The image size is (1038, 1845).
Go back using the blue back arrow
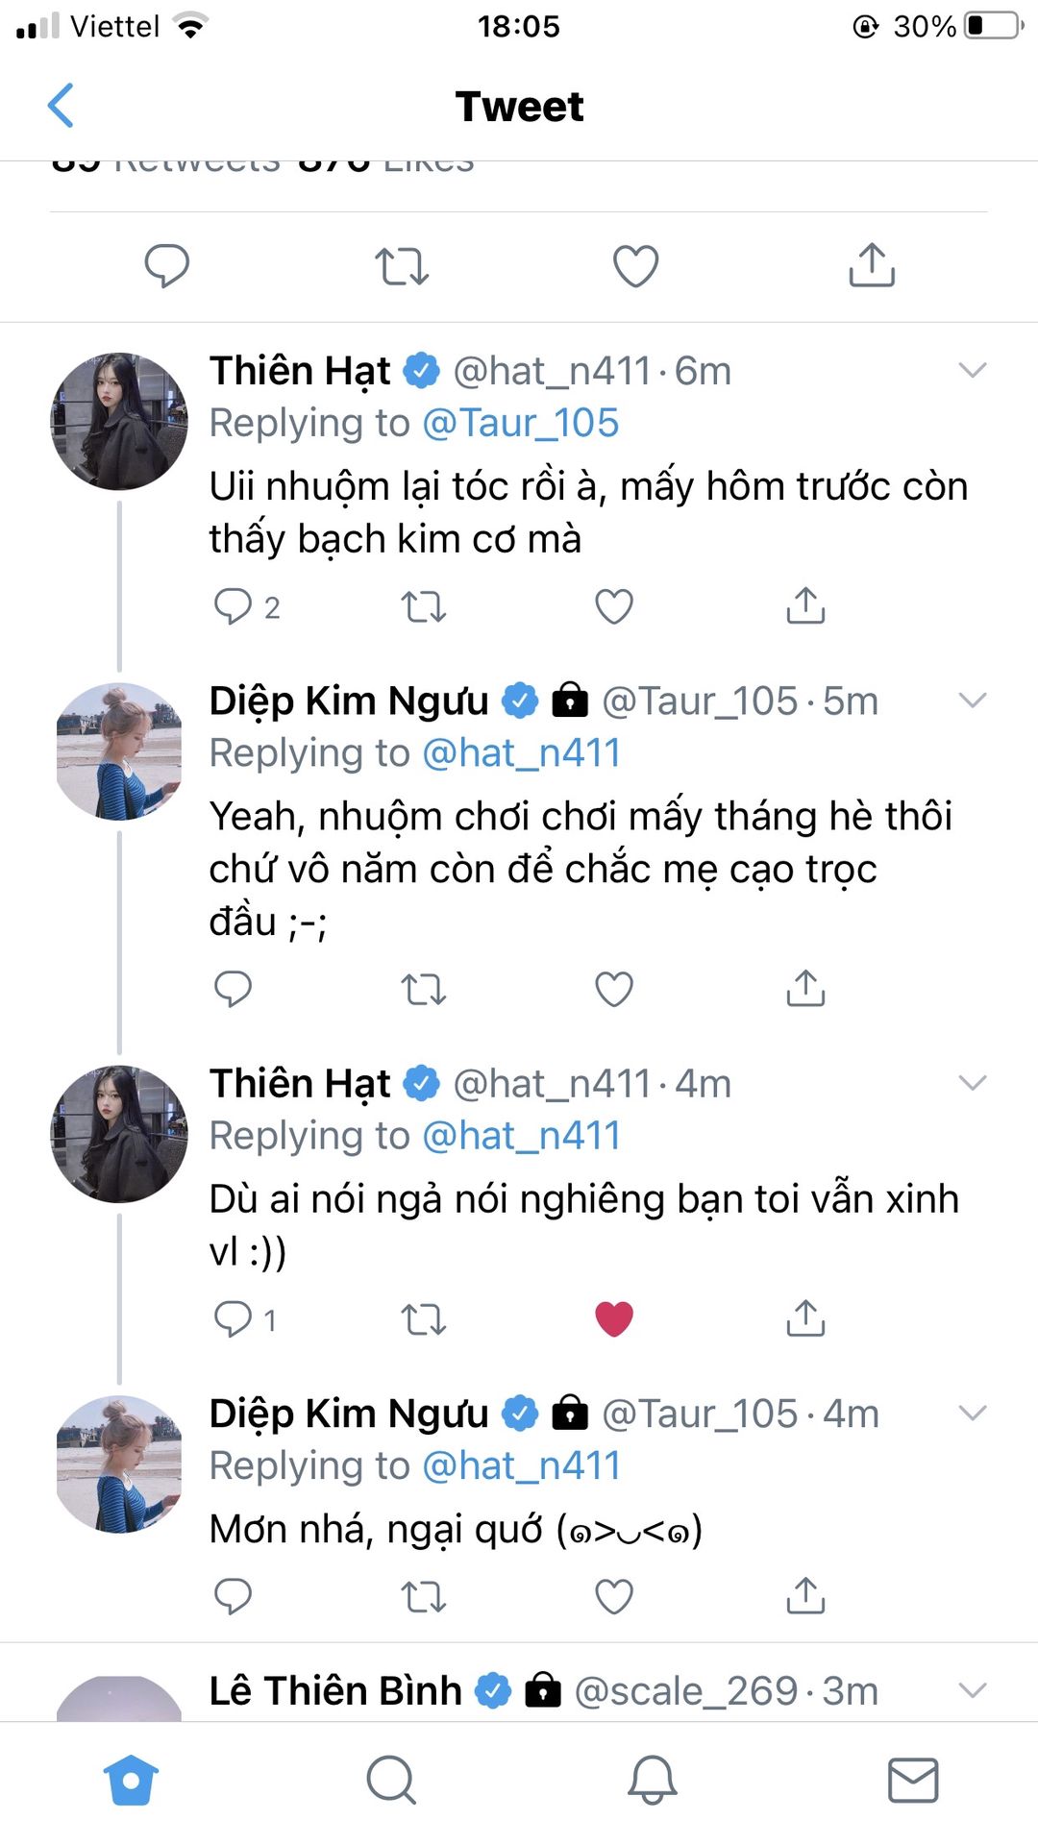point(62,106)
